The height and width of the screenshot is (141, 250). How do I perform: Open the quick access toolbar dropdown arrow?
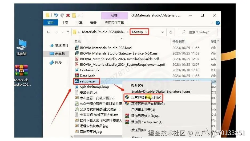pyautogui.click(x=79, y=16)
